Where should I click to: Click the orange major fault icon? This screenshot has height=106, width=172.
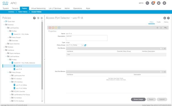coord(53,28)
